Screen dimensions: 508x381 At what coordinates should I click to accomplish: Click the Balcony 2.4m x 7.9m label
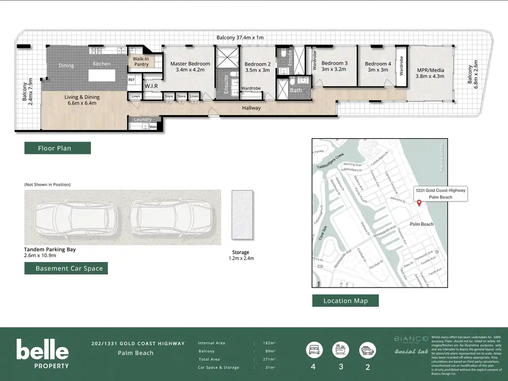[x=28, y=92]
